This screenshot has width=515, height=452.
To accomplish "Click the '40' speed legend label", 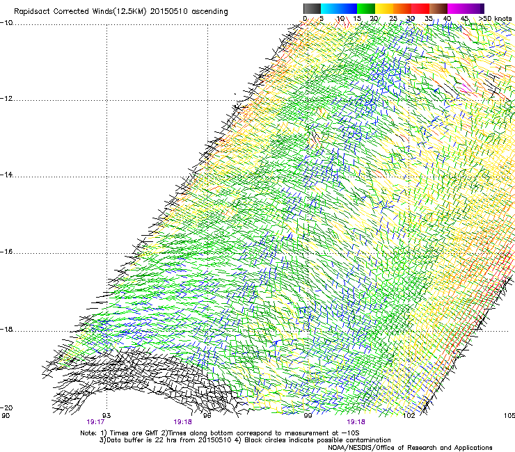I will point(447,19).
